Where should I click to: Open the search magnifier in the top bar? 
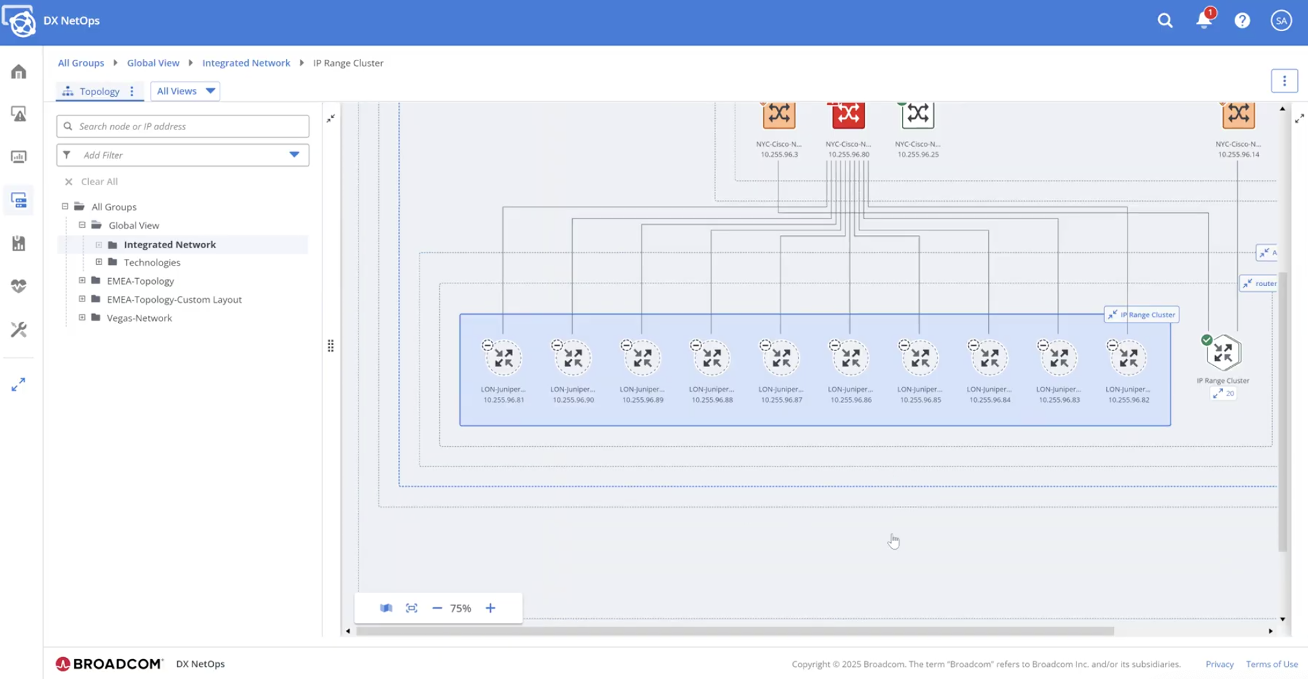pos(1165,21)
